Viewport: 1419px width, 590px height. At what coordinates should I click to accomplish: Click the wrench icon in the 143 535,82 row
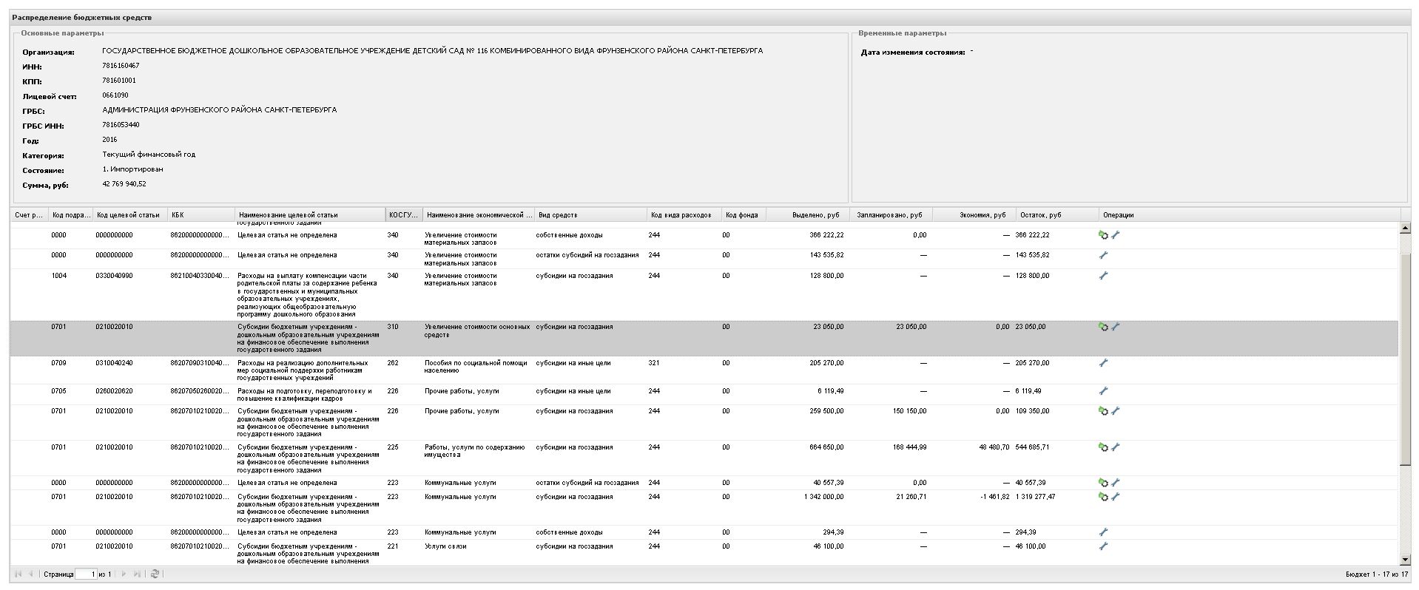(1103, 255)
